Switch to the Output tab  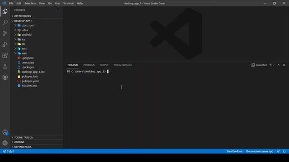coord(104,65)
